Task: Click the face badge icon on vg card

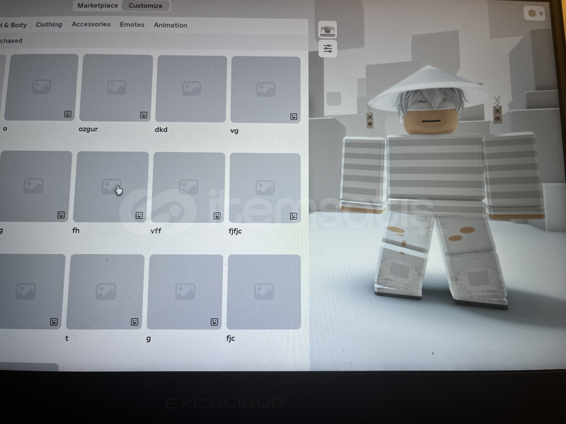Action: [294, 117]
